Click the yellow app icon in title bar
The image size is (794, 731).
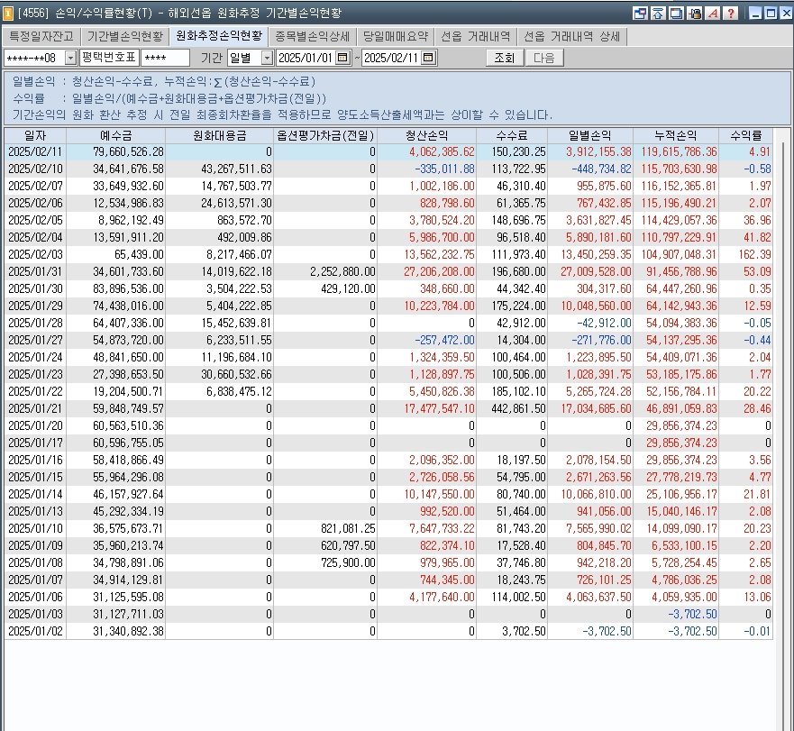coord(8,14)
